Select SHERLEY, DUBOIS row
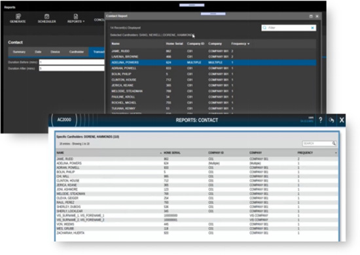This screenshot has height=255, width=360. click(197, 207)
